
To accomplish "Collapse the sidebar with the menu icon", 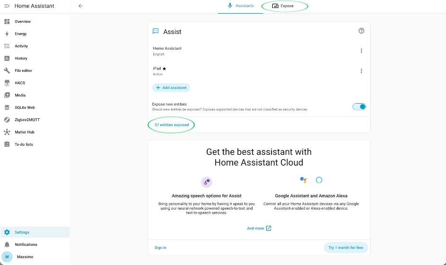I will coord(7,6).
